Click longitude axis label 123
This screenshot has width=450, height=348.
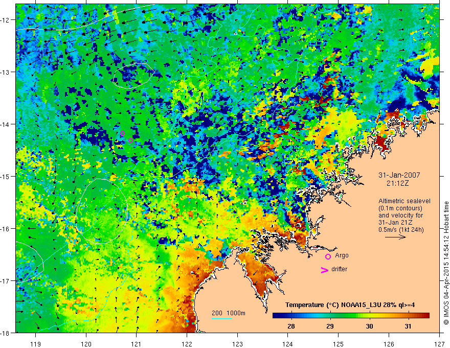pos(237,344)
